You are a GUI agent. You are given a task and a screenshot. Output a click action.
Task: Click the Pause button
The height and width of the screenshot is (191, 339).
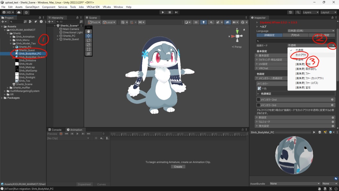[x=169, y=12]
